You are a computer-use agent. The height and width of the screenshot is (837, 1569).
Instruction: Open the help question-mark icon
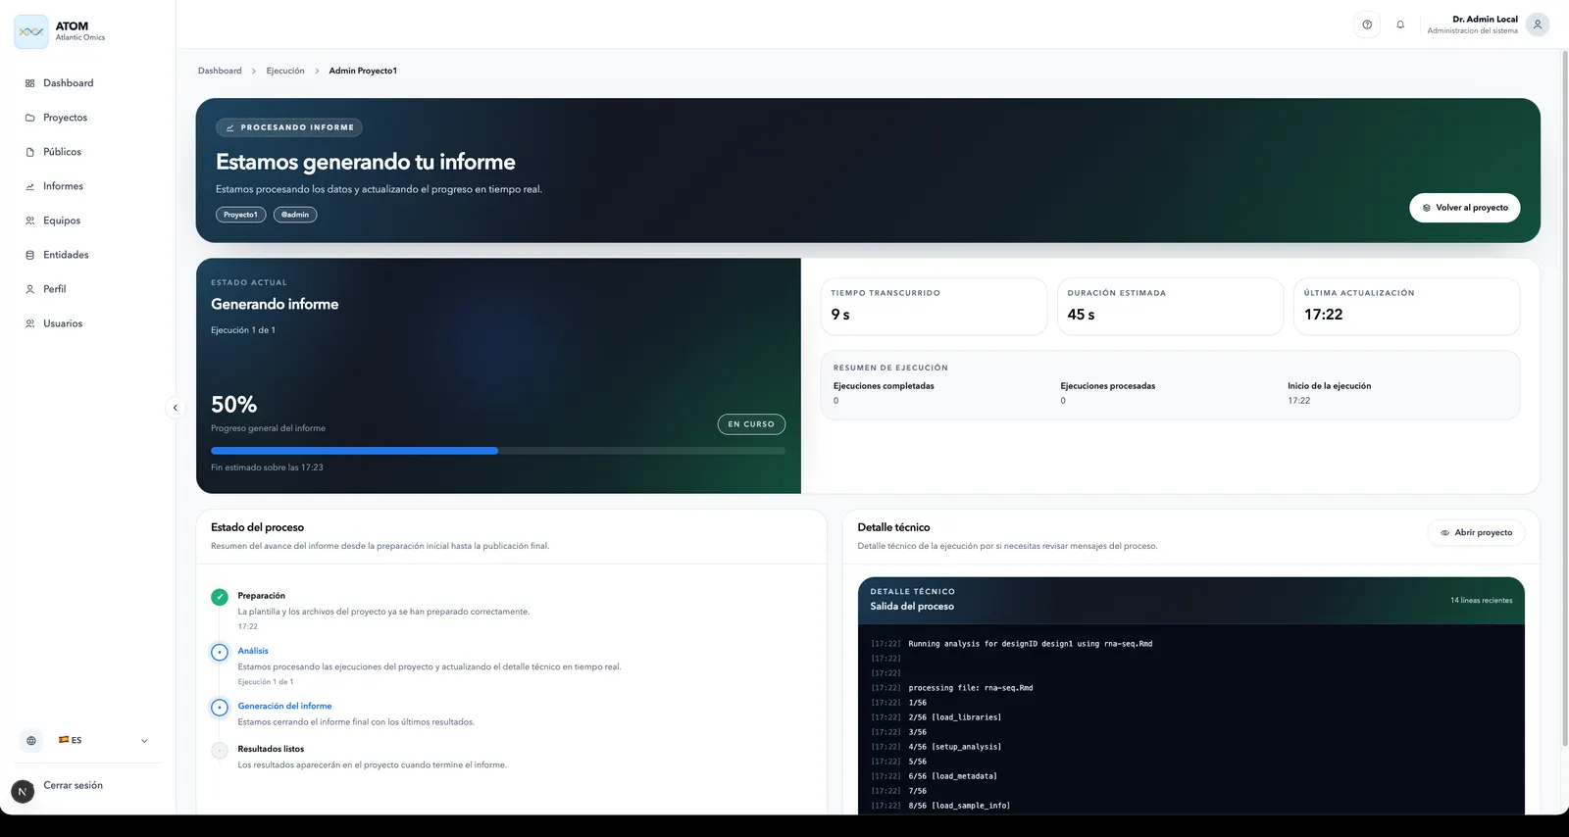point(1367,25)
